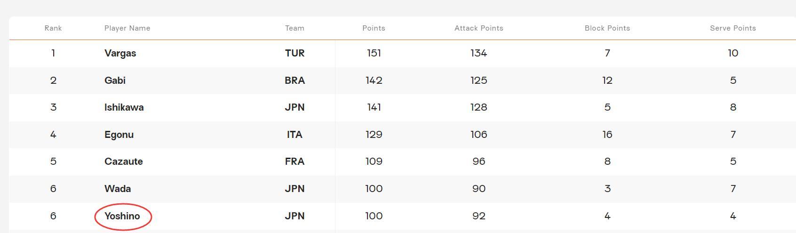Sort by Serve Points header

(x=732, y=28)
